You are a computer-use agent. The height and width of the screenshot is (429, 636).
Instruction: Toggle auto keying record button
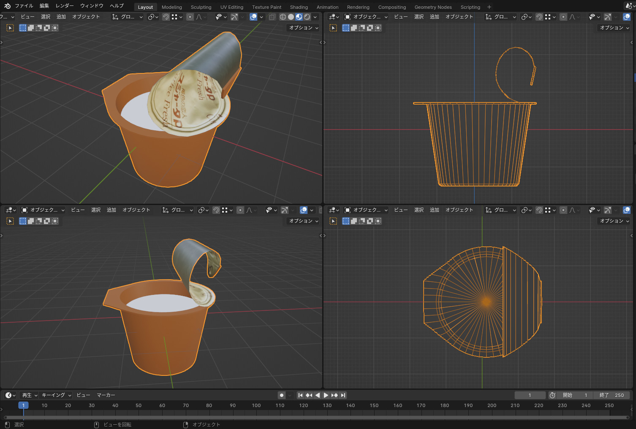pos(282,395)
